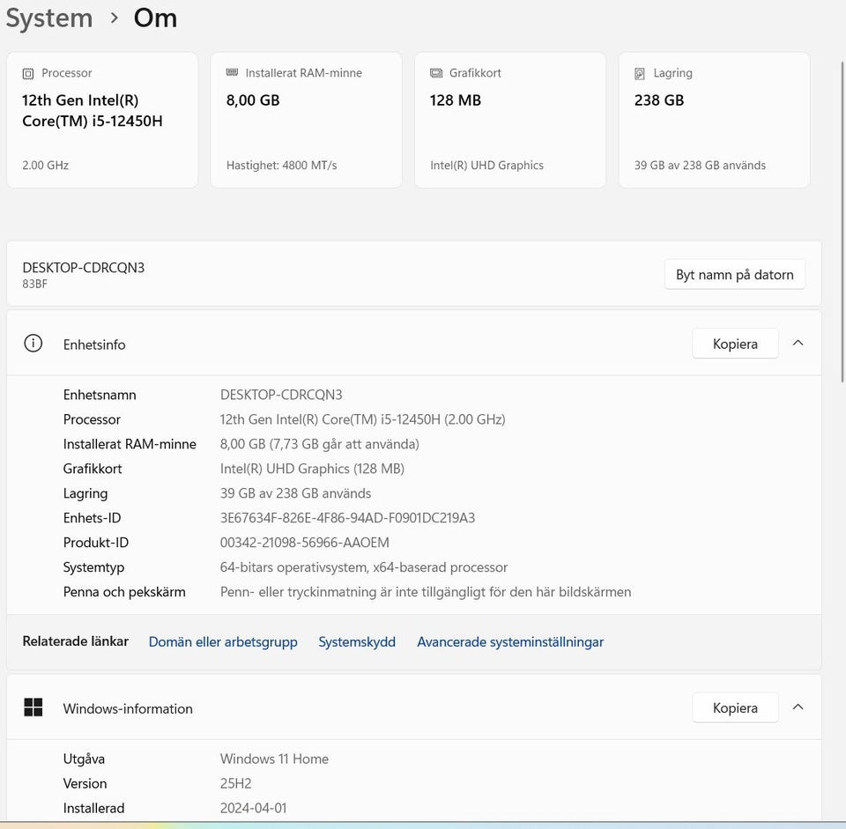The height and width of the screenshot is (829, 846).
Task: Select the Enhets-ID value 3E67634F-826E-4F86-94AD-F0901DC219A3
Action: click(x=347, y=518)
